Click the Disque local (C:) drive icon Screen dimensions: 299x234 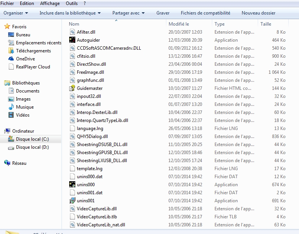point(11,139)
